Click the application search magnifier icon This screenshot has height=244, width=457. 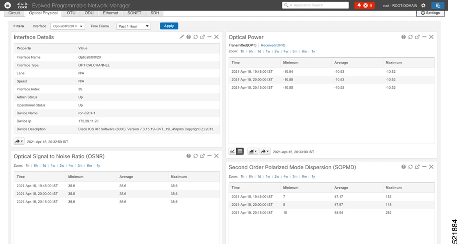pyautogui.click(x=286, y=5)
